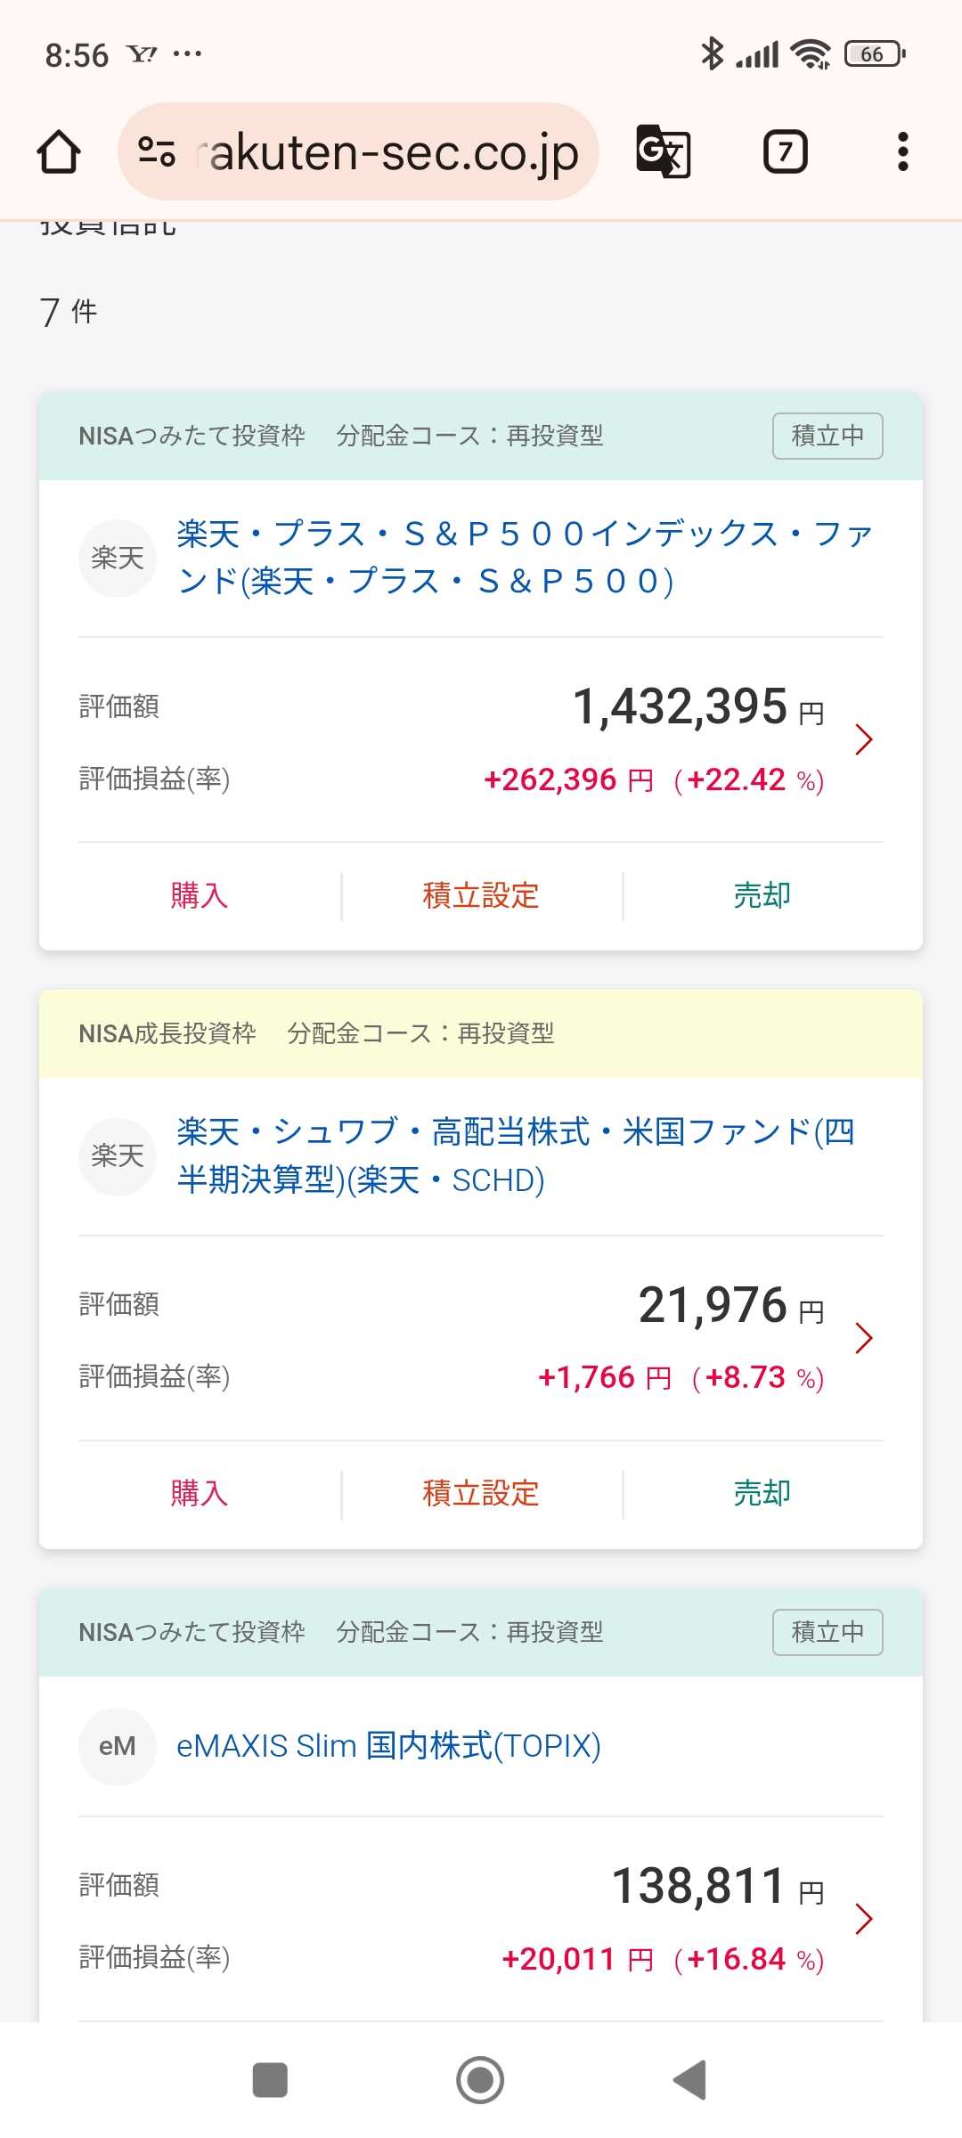
Task: Expand details arrow for 21,976 円 holding
Action: 863,1338
